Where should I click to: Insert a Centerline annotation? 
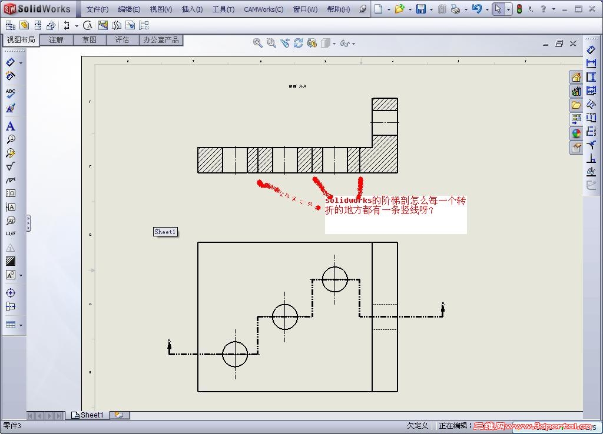[11, 306]
